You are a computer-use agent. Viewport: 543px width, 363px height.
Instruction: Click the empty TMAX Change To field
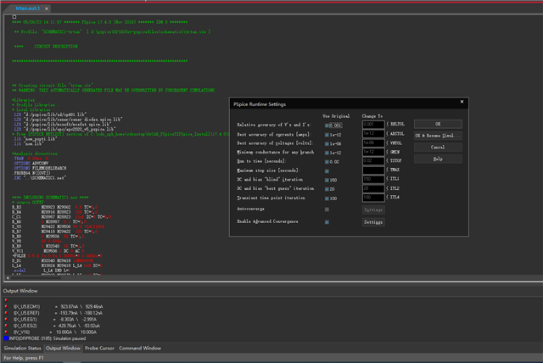(x=373, y=170)
